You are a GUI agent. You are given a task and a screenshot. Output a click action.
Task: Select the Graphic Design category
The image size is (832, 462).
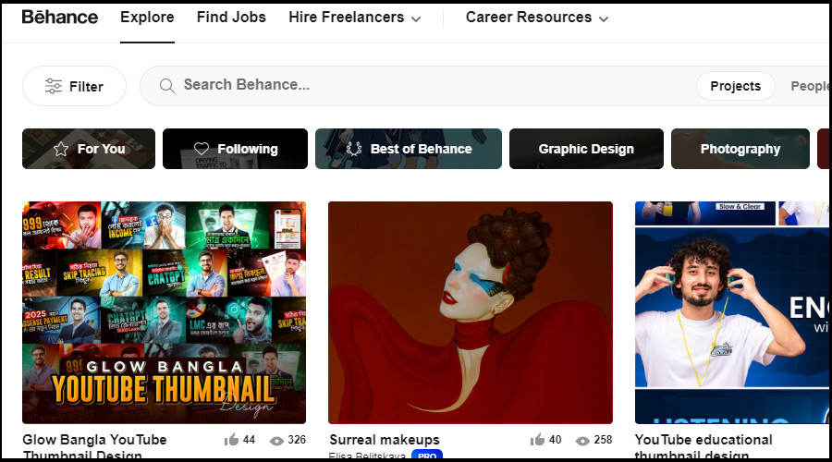pyautogui.click(x=586, y=149)
